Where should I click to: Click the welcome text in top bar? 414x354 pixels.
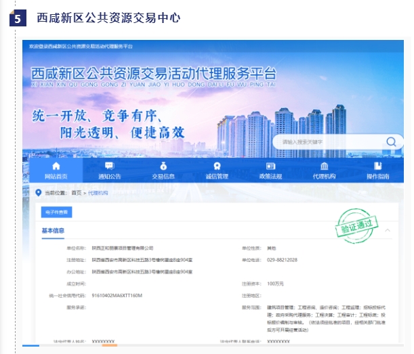point(81,47)
